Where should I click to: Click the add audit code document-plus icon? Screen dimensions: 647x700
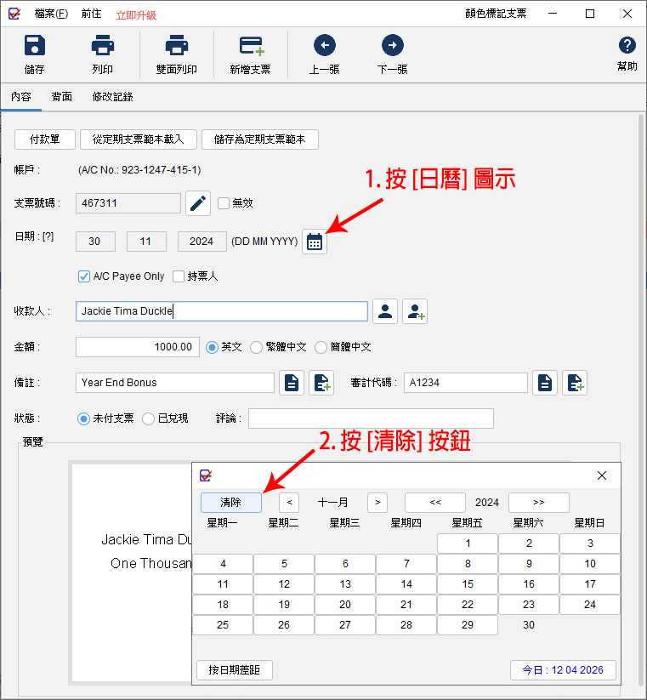click(x=575, y=383)
